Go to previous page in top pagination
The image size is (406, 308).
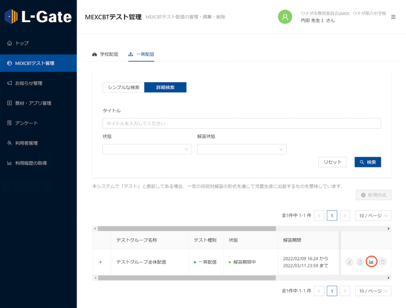point(319,216)
